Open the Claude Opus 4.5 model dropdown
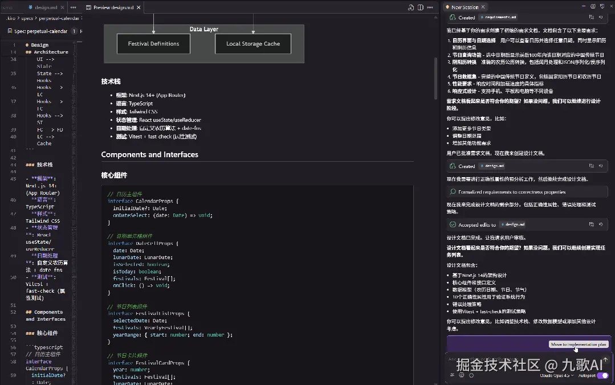 pyautogui.click(x=556, y=375)
